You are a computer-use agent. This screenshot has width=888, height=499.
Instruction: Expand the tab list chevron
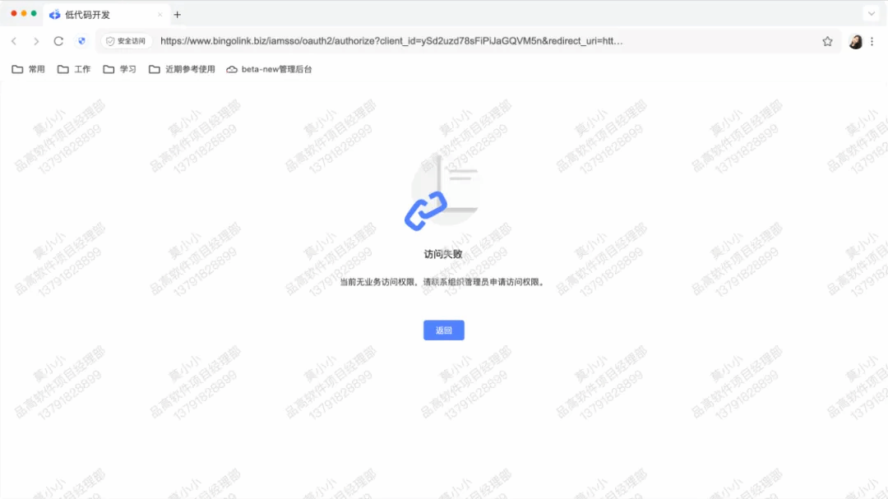point(872,14)
